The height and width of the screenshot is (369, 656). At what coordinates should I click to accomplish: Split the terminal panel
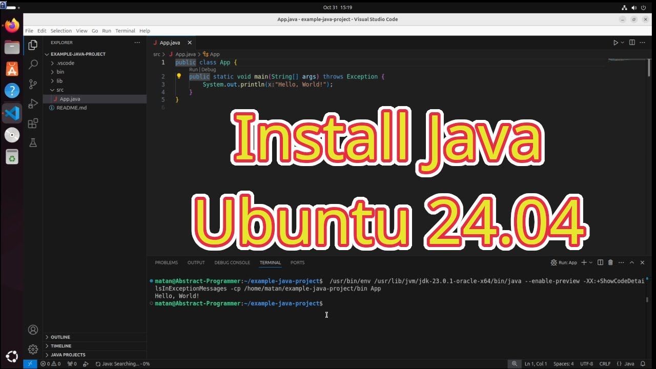(600, 262)
